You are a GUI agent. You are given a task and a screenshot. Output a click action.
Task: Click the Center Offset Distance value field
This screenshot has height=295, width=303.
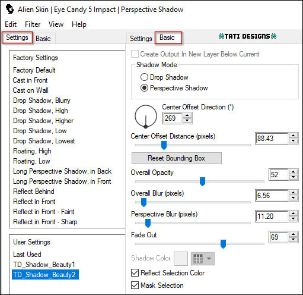pyautogui.click(x=272, y=138)
